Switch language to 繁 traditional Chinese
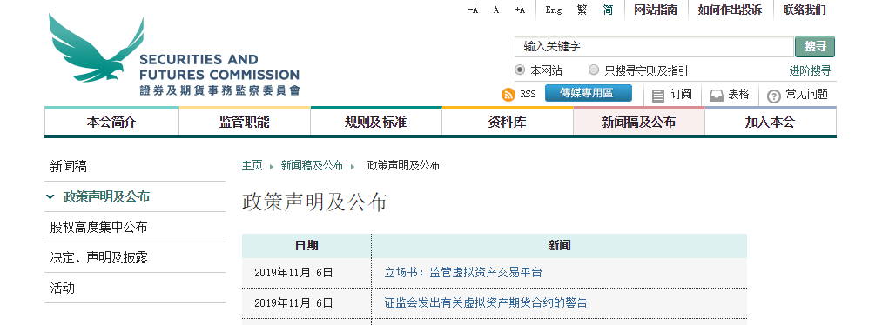The image size is (882, 325). [582, 10]
